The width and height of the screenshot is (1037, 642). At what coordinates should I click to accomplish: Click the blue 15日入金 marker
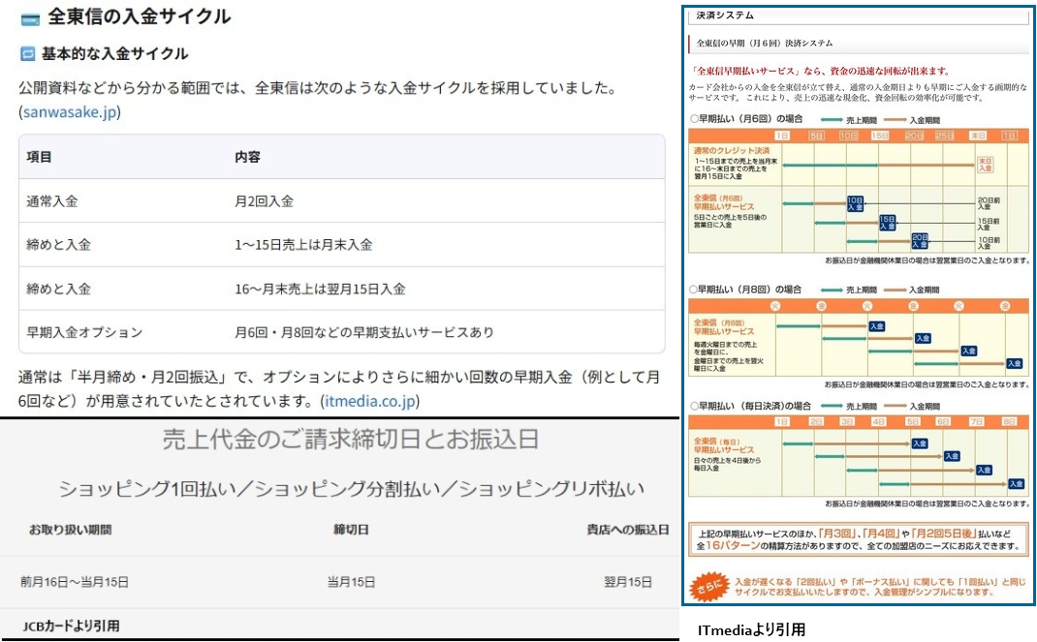[887, 223]
